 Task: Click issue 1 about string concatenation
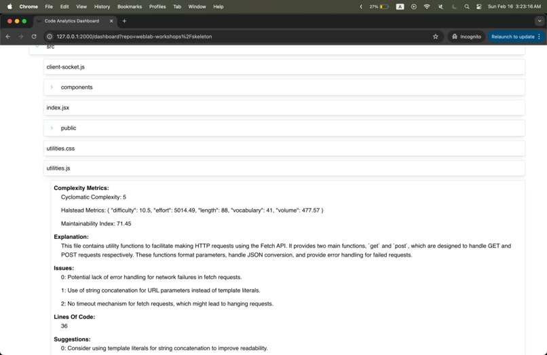pos(160,291)
